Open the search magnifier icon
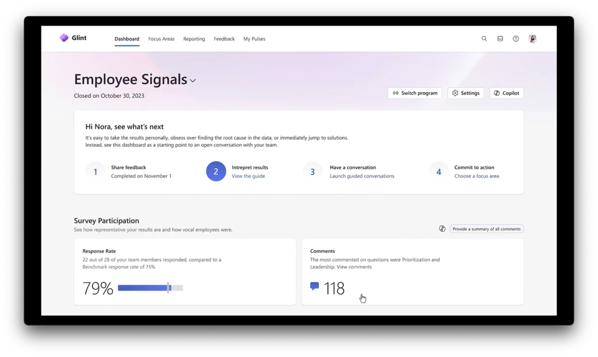The height and width of the screenshot is (357, 598). 484,38
